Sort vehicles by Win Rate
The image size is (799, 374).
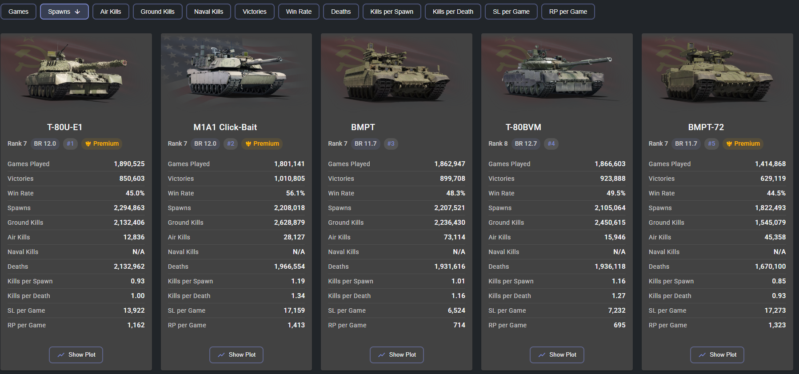point(299,12)
